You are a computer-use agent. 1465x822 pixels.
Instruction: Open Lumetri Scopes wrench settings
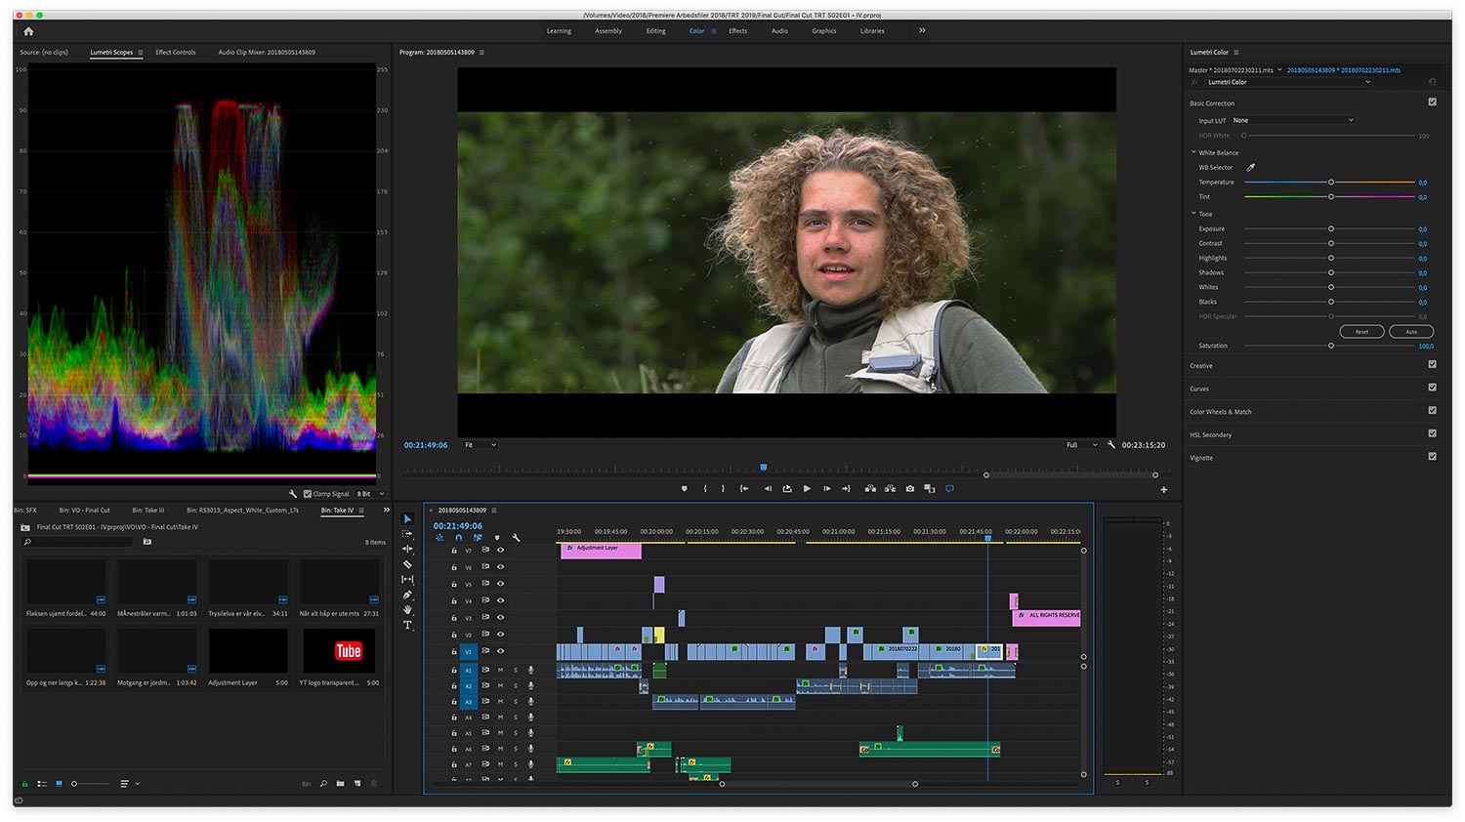[293, 494]
